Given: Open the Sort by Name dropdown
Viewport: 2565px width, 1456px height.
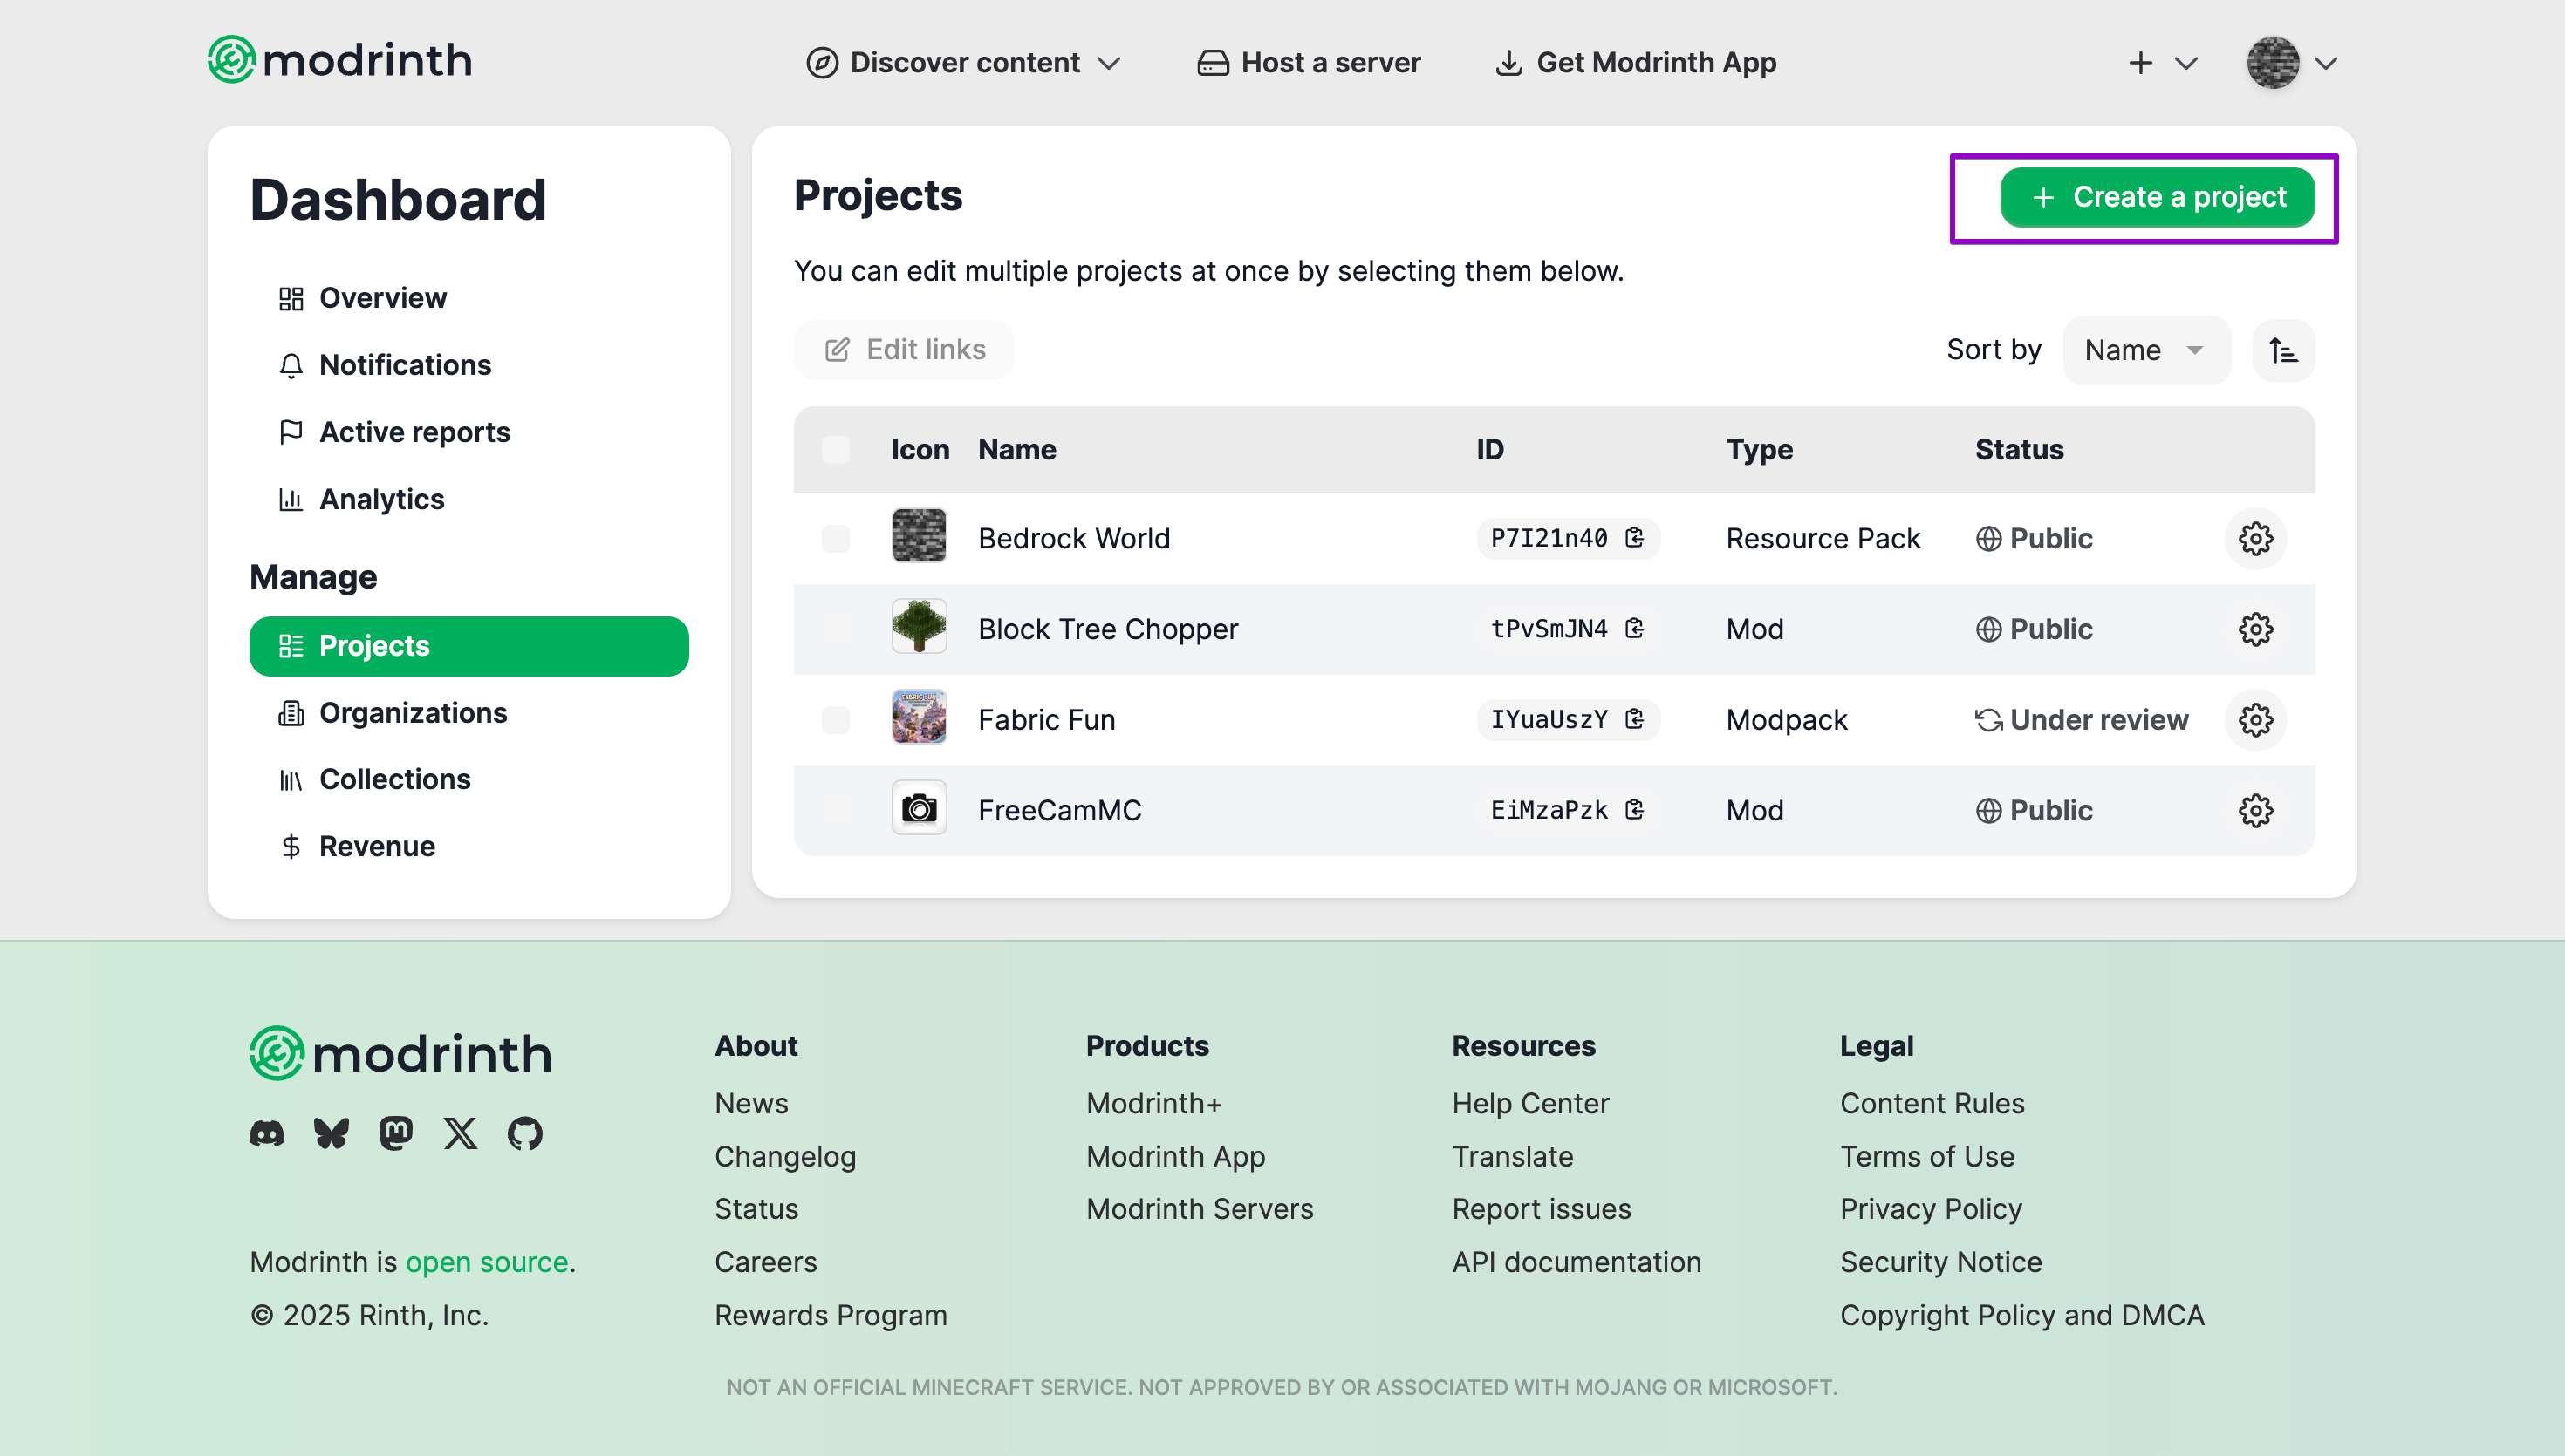Looking at the screenshot, I should pyautogui.click(x=2146, y=351).
